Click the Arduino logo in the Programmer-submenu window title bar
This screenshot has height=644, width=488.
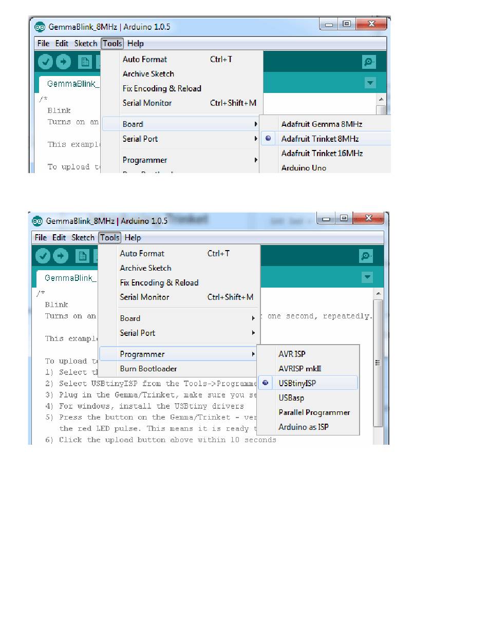point(37,221)
